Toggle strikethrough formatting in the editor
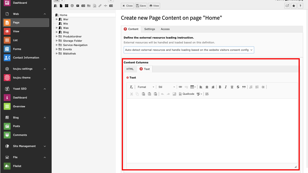This screenshot has height=173, width=308. coord(238,87)
